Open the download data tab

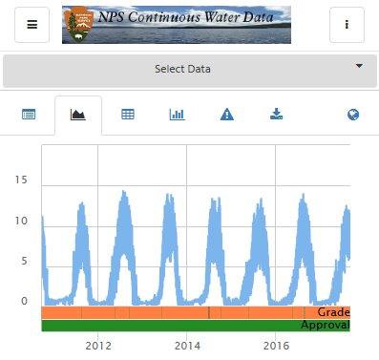276,114
